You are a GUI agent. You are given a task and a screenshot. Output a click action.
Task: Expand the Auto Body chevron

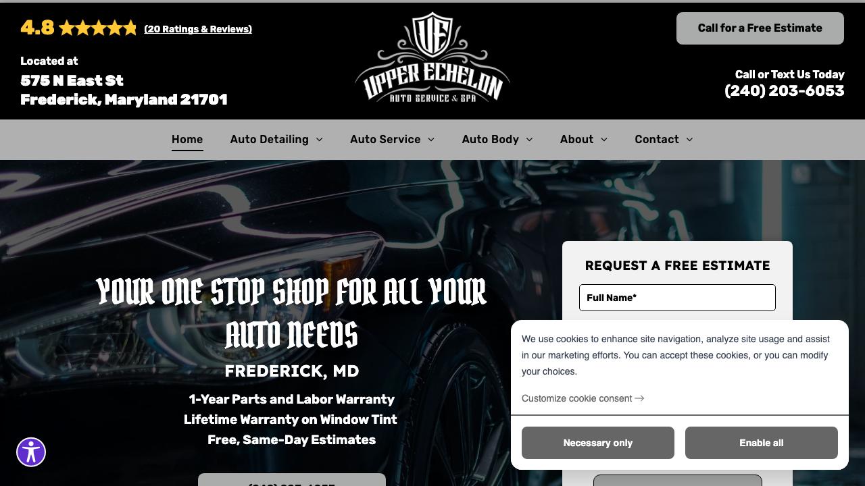(529, 140)
